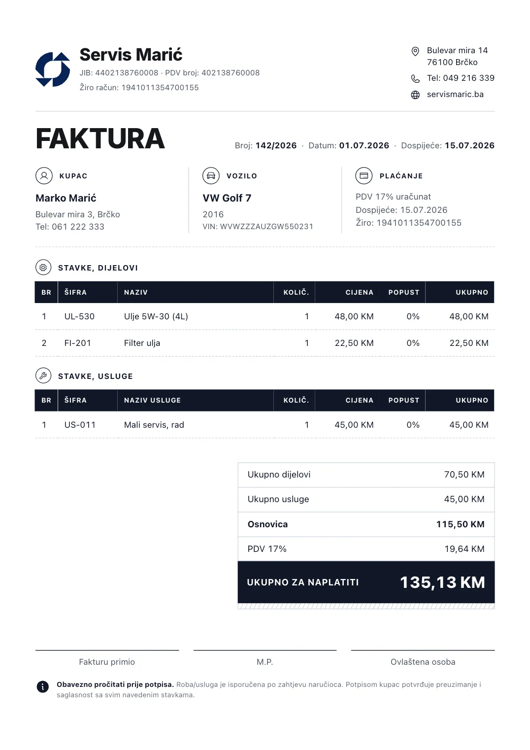Viewport: 530px width, 750px height.
Task: Click the phone number 049 216 339
Action: click(468, 78)
